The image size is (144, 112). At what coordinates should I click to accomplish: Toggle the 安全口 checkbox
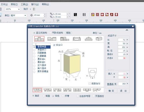[54, 45]
